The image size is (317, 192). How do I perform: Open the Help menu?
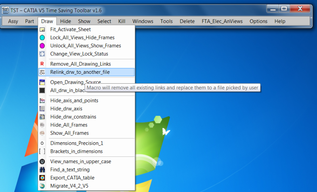point(280,21)
